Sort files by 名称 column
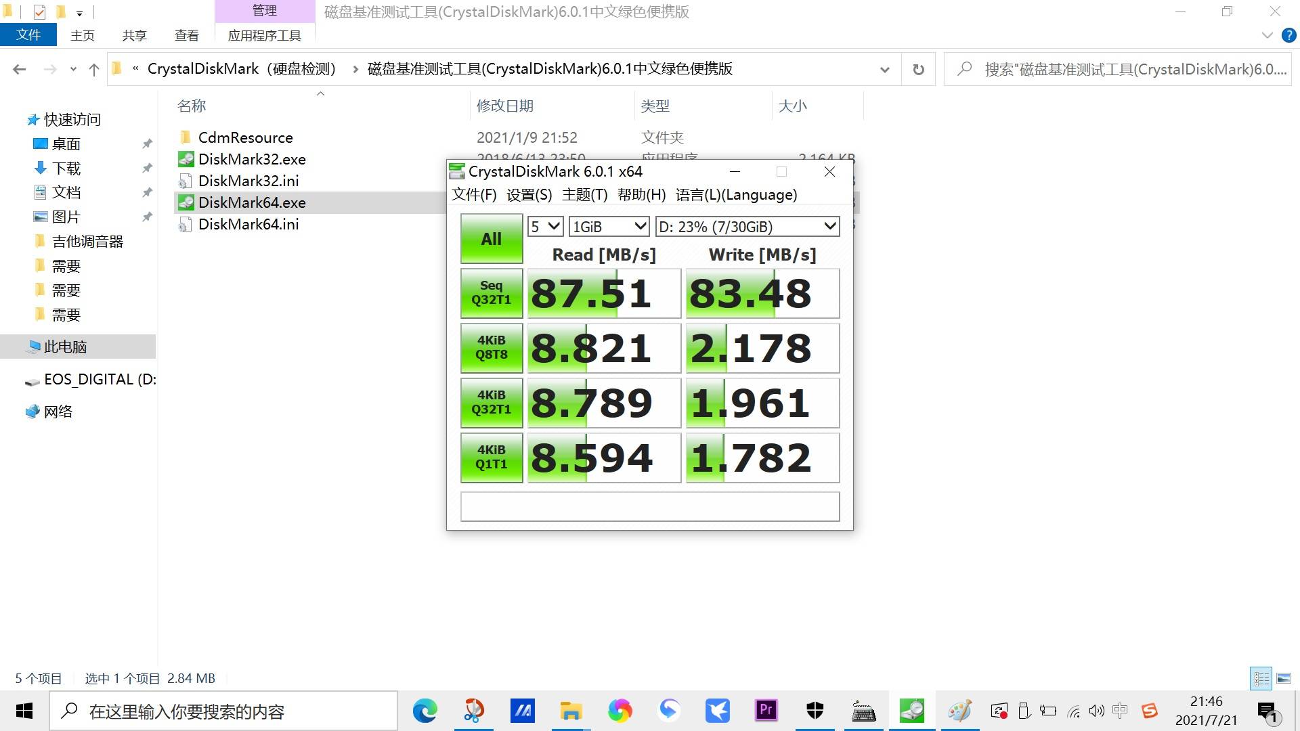Screen dimensions: 1300x731 point(192,106)
